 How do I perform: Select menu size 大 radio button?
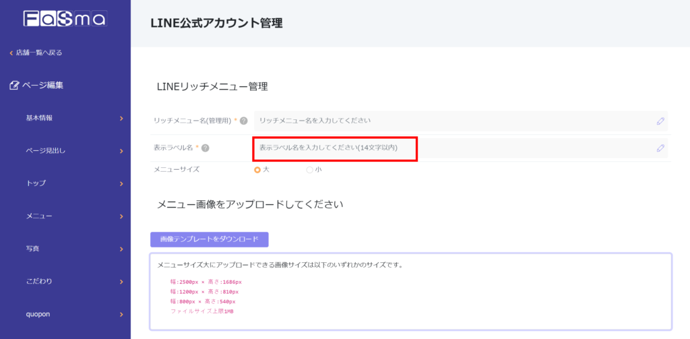click(x=257, y=170)
